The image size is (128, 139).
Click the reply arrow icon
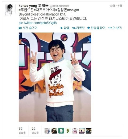tap(62, 28)
